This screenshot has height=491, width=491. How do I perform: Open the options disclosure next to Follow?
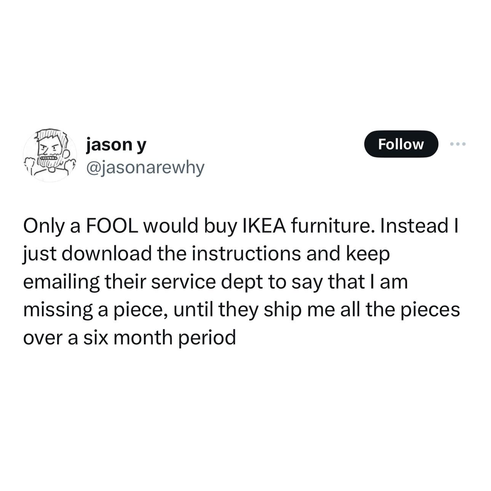point(458,144)
